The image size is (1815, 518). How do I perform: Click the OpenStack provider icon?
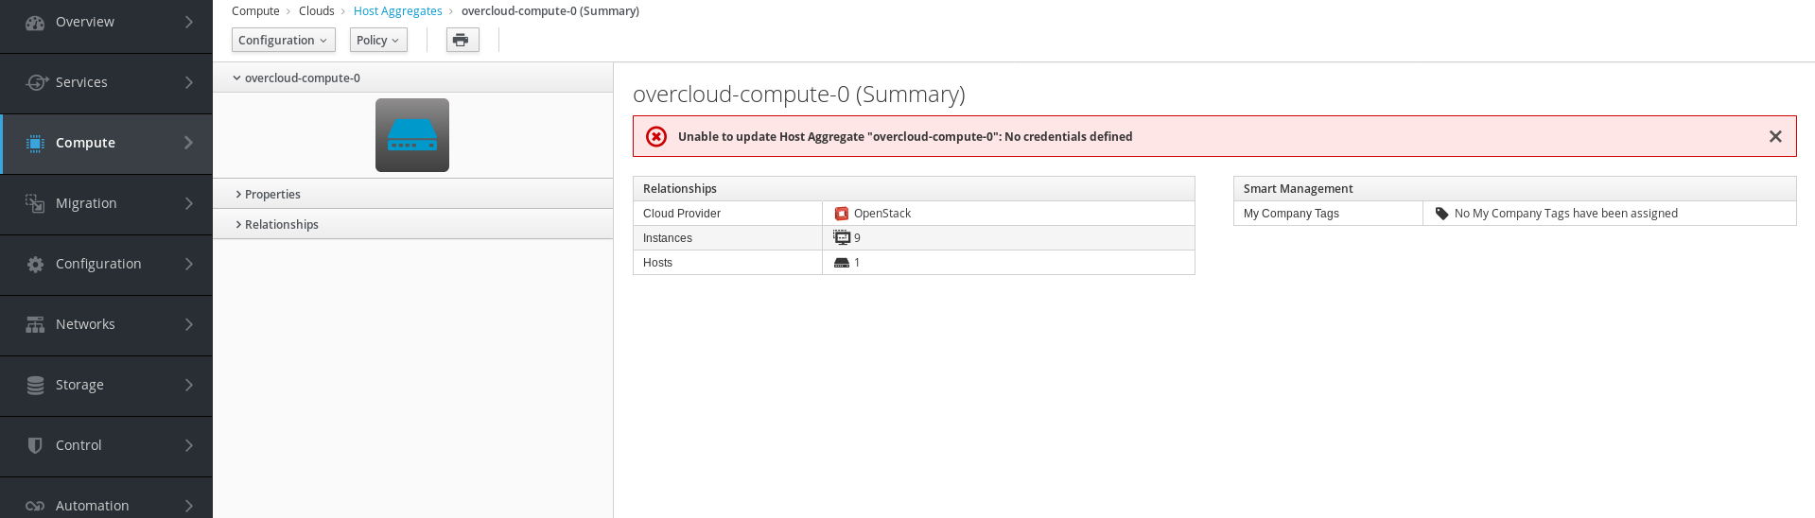tap(842, 214)
